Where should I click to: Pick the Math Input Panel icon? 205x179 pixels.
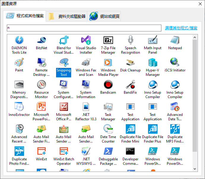click(x=152, y=40)
